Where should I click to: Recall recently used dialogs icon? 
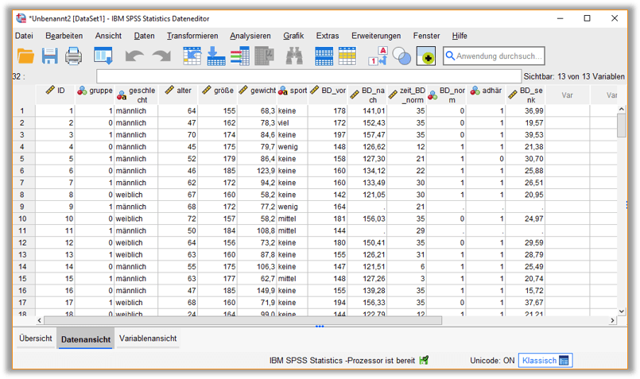tap(103, 56)
